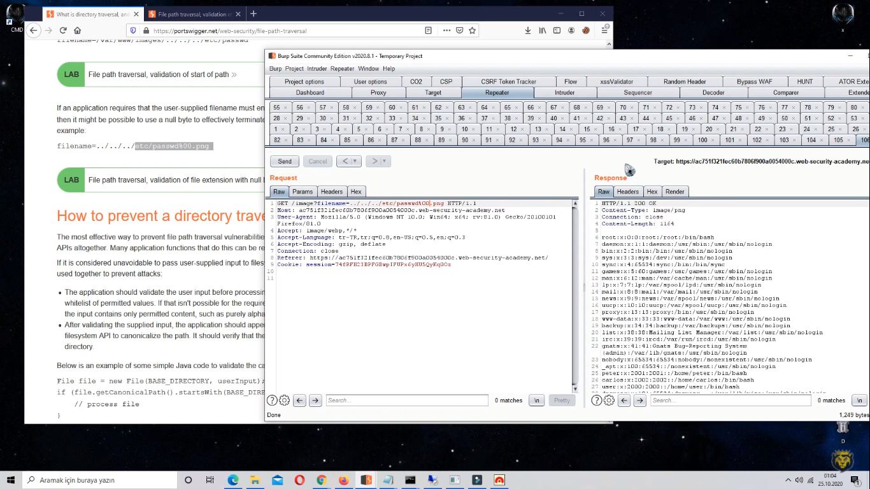This screenshot has height=489, width=870.
Task: Send the Repeater request
Action: (285, 162)
